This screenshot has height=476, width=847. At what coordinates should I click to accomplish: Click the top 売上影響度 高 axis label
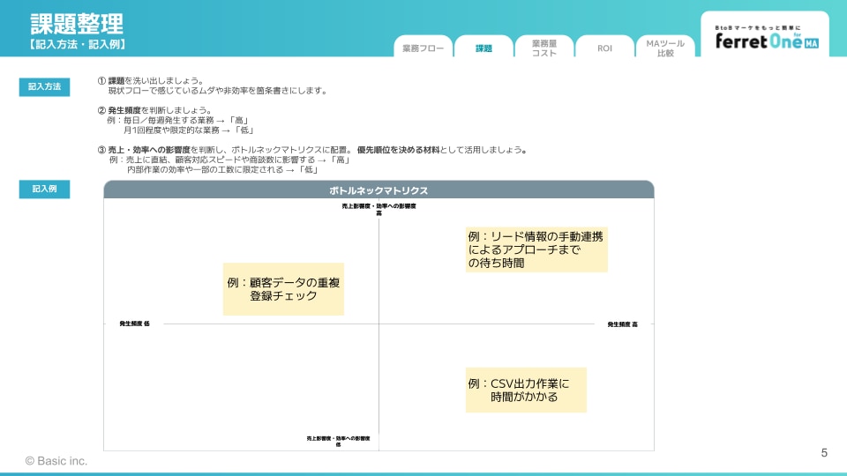[379, 209]
